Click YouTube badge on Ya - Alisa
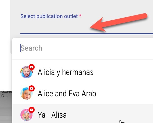 [x=32, y=110]
